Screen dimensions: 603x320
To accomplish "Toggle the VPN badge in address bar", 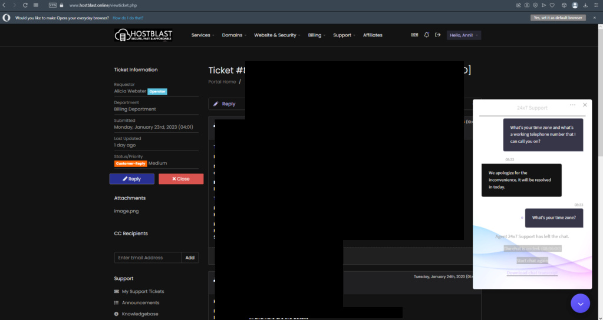I will [52, 5].
